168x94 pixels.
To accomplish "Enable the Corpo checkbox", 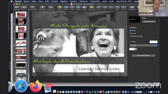I will point(130,33).
